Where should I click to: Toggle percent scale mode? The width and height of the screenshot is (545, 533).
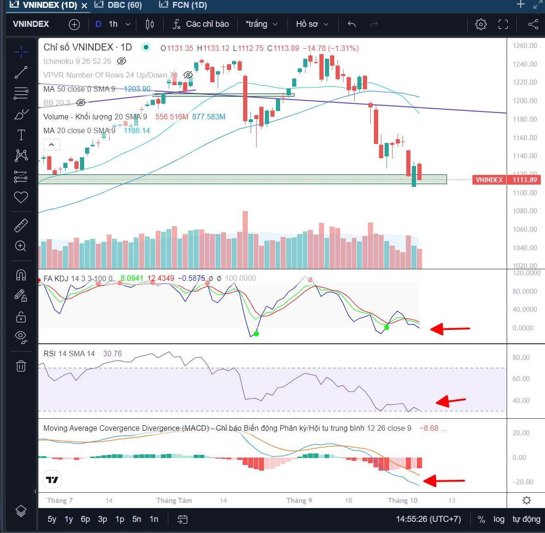pyautogui.click(x=481, y=520)
